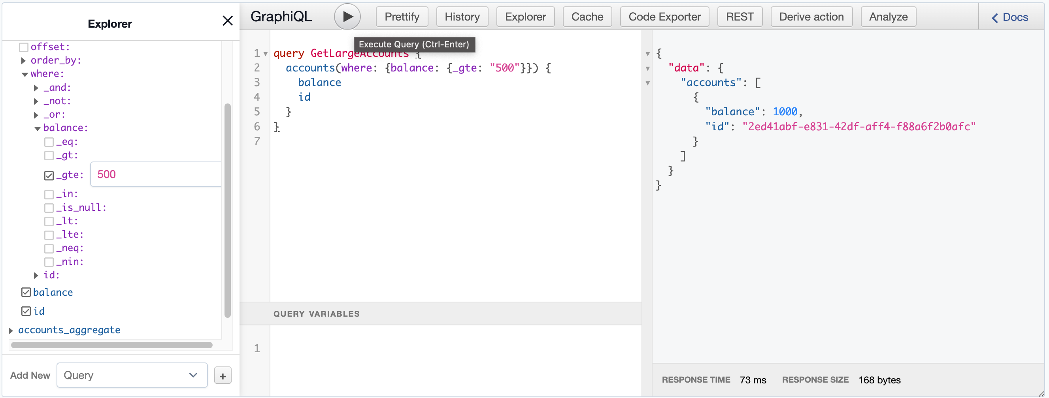The height and width of the screenshot is (398, 1049).
Task: Expand the accounts_aggregate tree item
Action: click(x=11, y=330)
